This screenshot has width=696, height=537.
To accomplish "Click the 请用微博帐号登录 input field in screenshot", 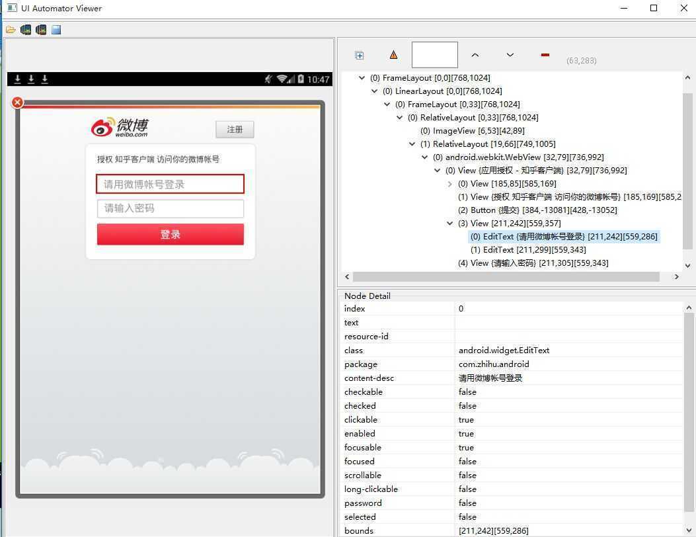I will (x=170, y=184).
